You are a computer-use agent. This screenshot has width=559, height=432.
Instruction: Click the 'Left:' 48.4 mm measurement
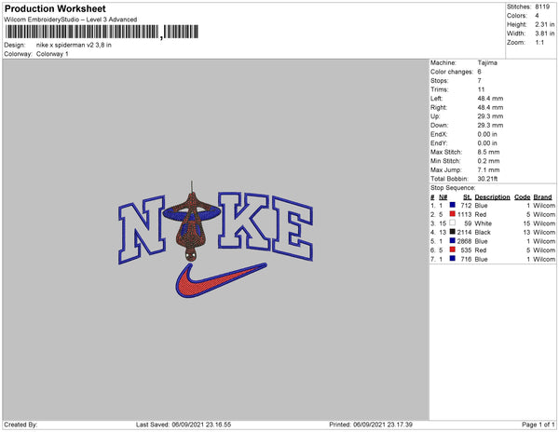point(491,99)
